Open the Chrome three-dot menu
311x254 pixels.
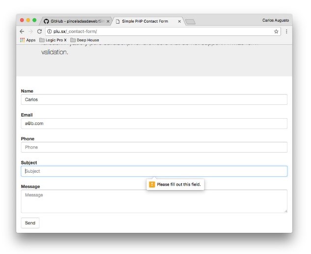[x=286, y=31]
